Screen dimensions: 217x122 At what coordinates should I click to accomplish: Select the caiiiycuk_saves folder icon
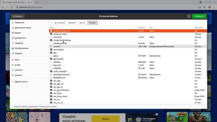click(x=51, y=34)
